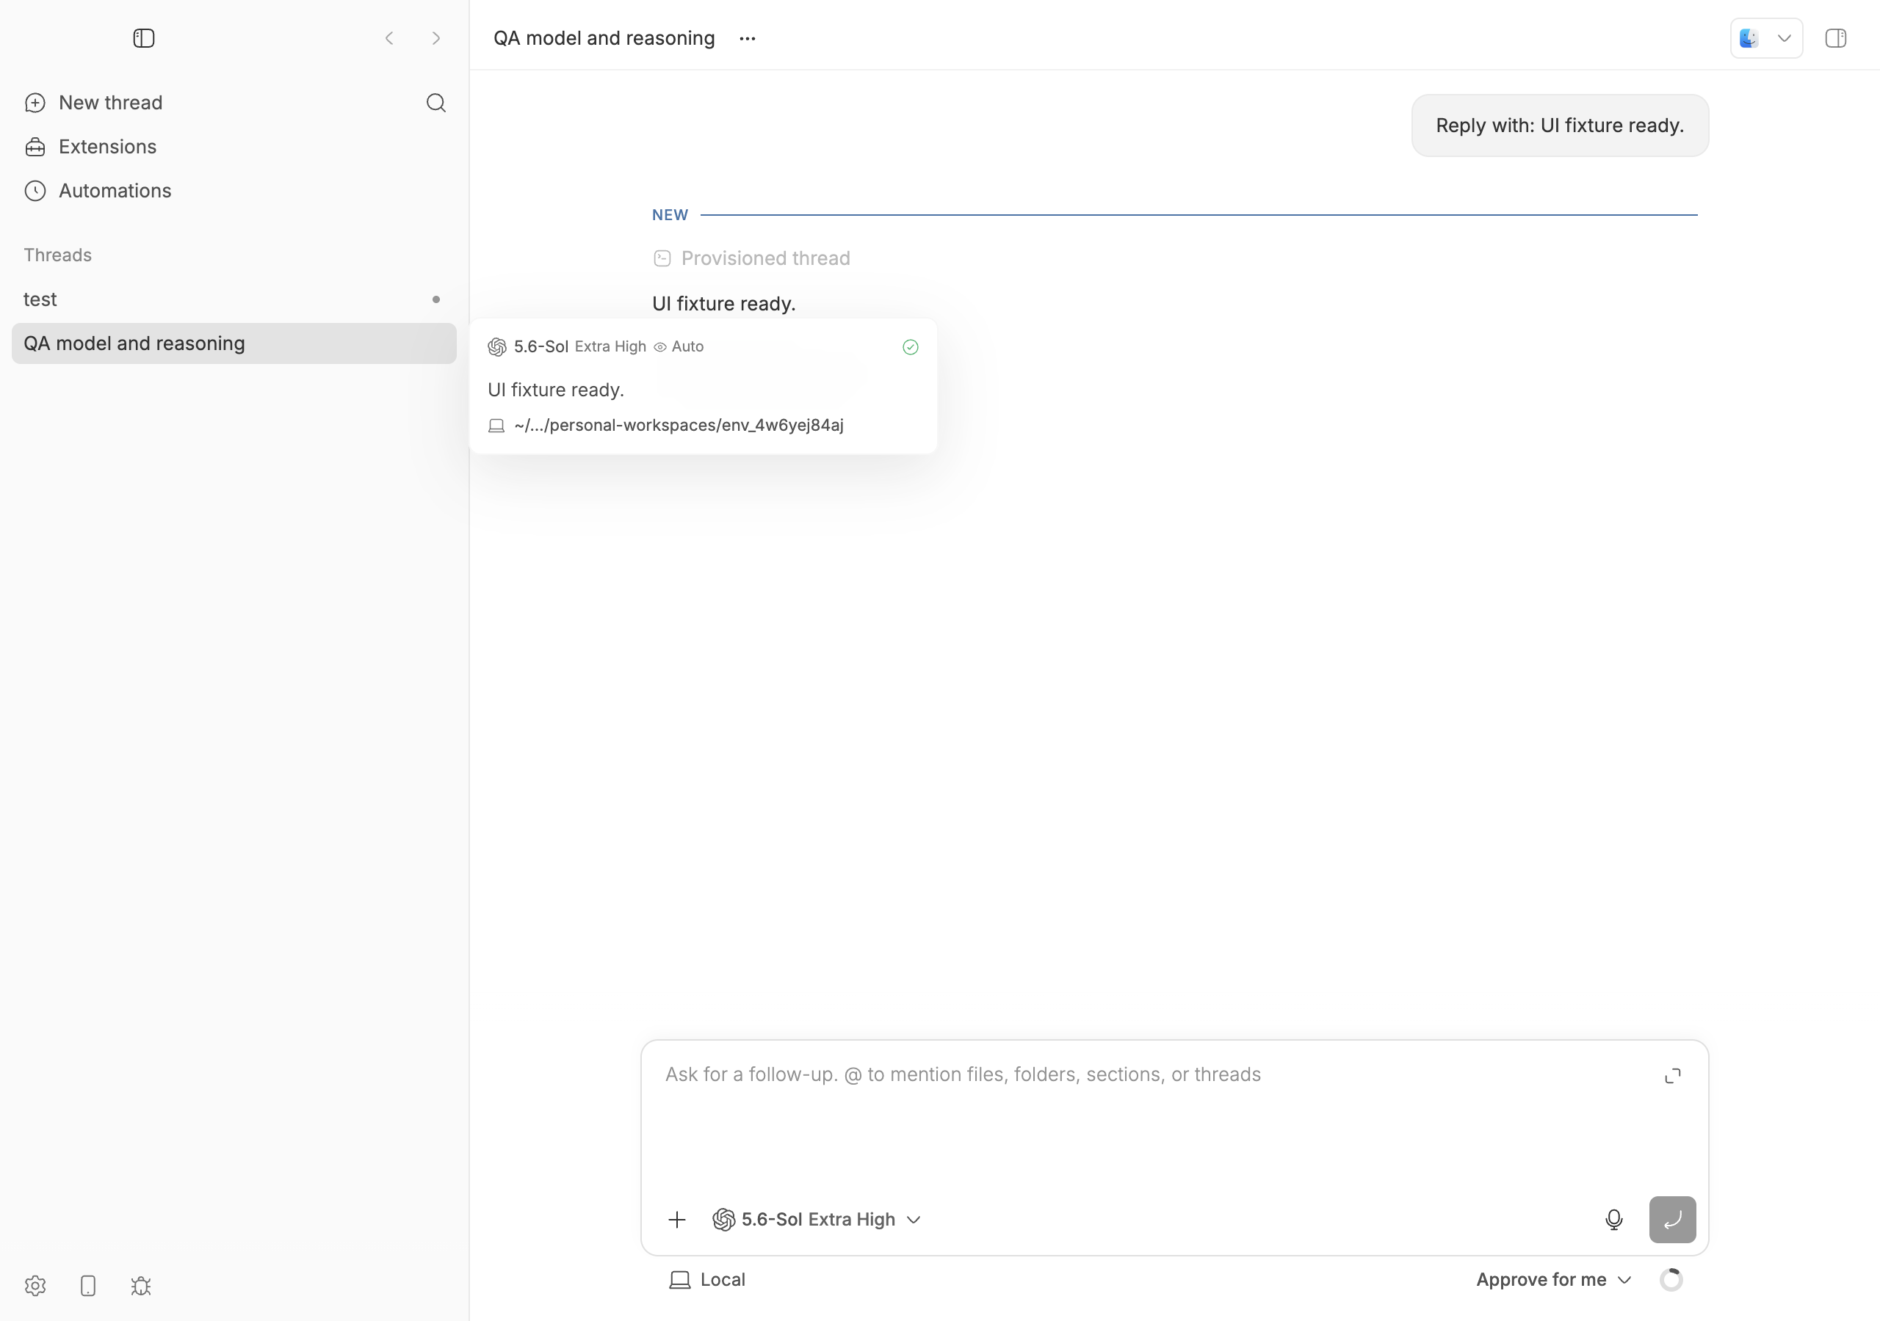Open the 5.6-Sol Extra High model dropdown
Image resolution: width=1880 pixels, height=1321 pixels.
coord(817,1220)
